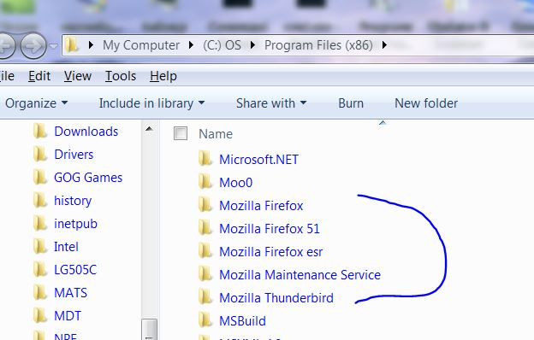
Task: Click folder icon next to Intel
Action: 40,247
